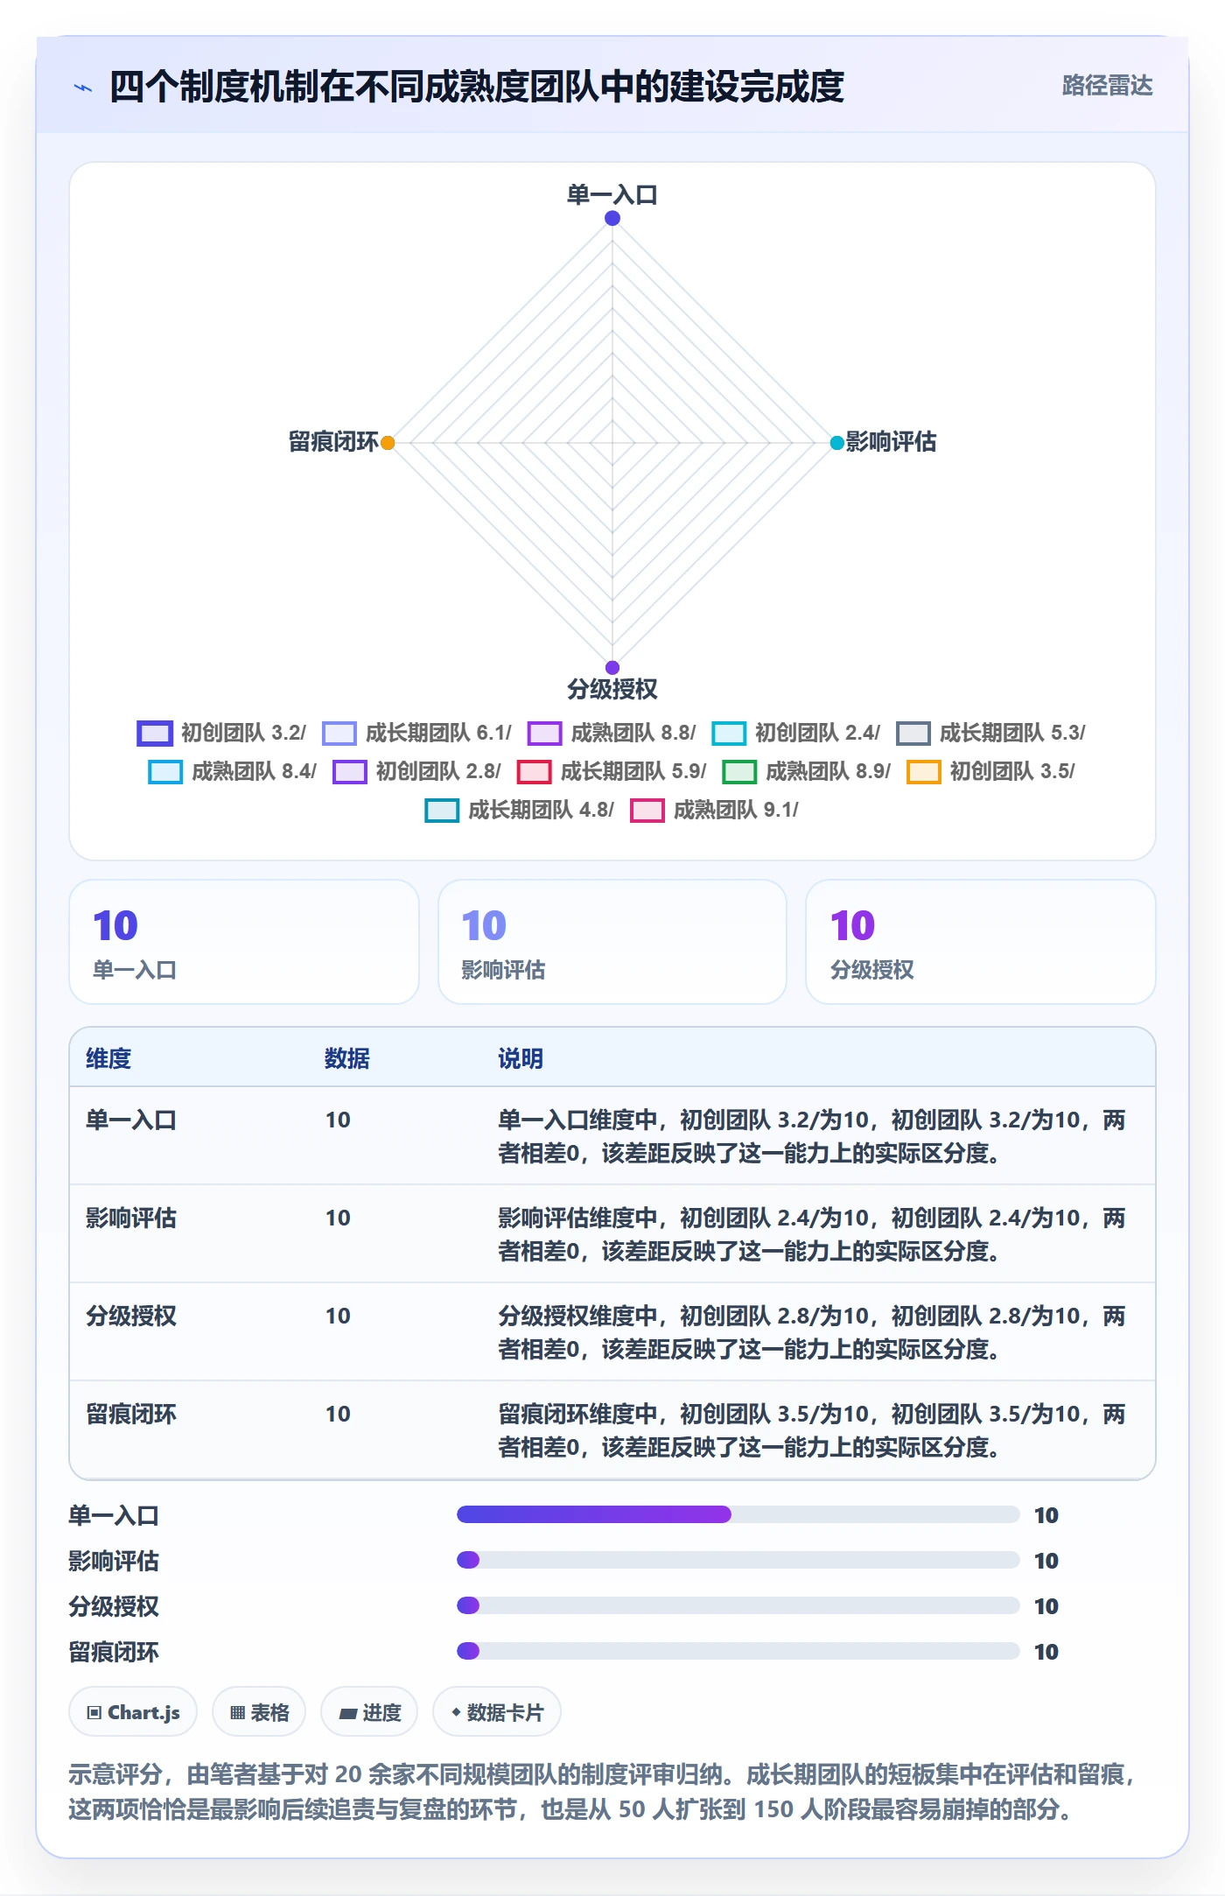Click the 留痕闭环 progress bar

pyautogui.click(x=738, y=1651)
